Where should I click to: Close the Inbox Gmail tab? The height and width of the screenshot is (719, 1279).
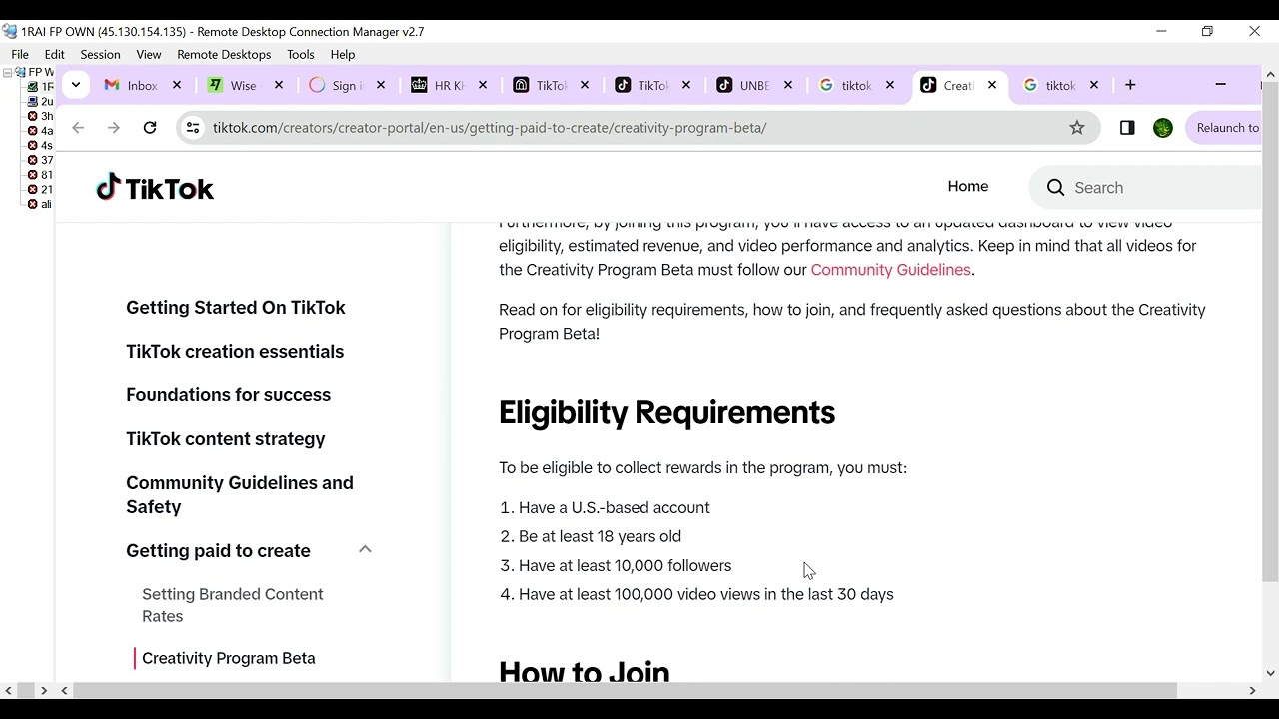point(177,85)
